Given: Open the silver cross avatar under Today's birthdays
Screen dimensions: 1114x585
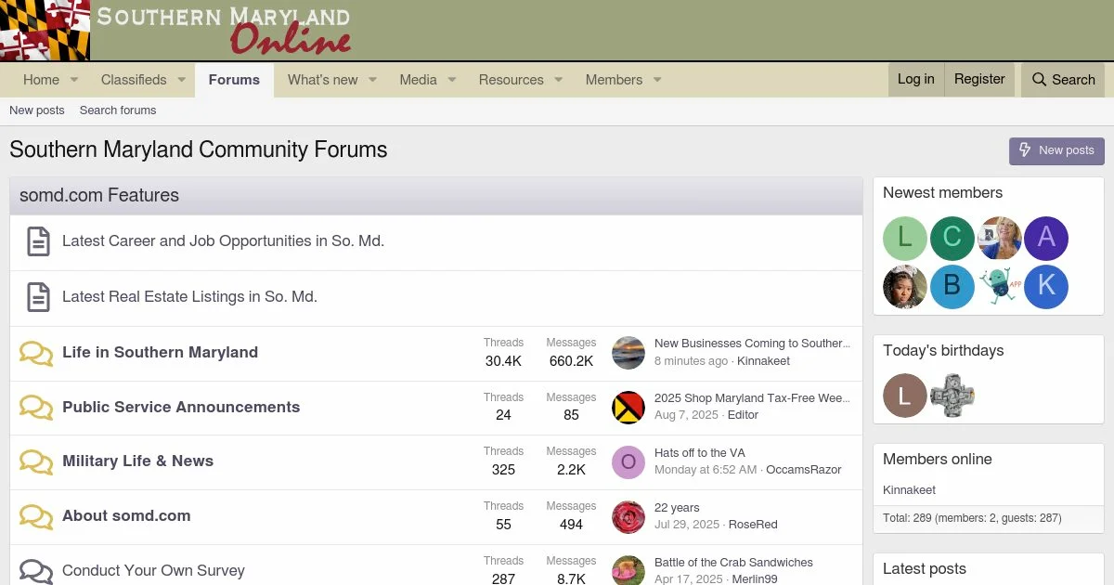Looking at the screenshot, I should [x=952, y=396].
